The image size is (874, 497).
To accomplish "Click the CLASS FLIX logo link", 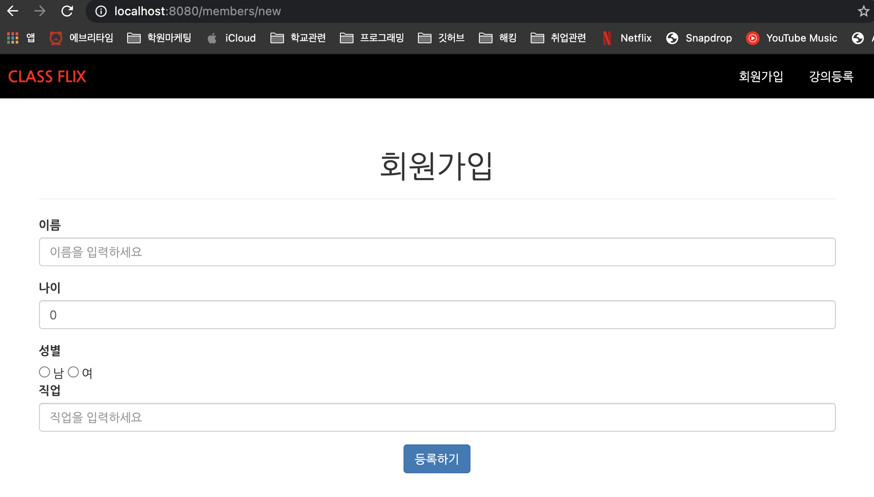I will tap(47, 76).
